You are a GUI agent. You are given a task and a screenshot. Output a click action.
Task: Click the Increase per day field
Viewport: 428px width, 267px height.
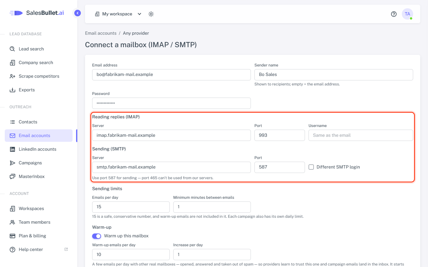click(x=212, y=255)
